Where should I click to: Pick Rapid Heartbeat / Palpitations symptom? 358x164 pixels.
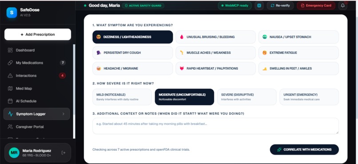pos(215,68)
